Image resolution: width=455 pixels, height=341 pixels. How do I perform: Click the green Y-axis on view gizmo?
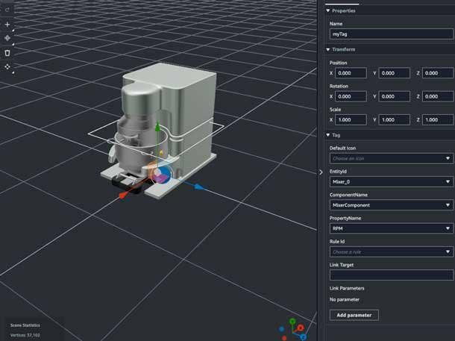coord(293,322)
